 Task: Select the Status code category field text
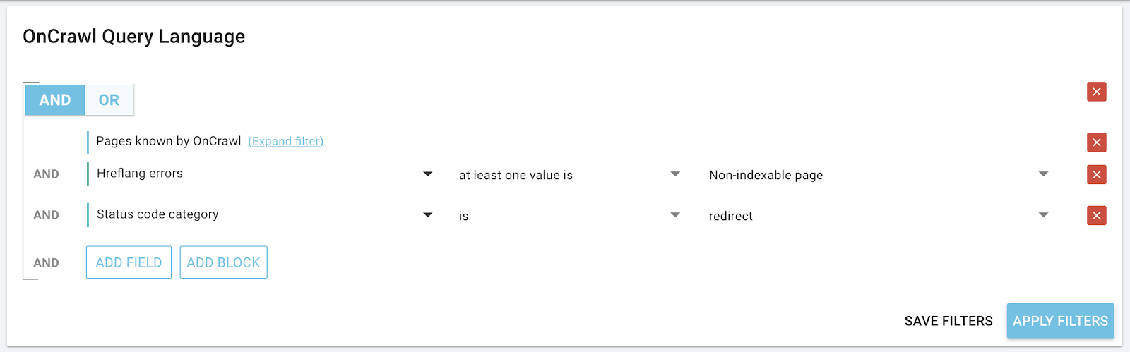click(157, 214)
